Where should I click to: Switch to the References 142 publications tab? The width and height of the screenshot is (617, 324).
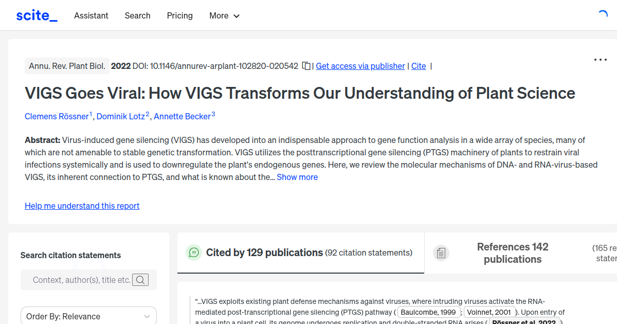(513, 253)
